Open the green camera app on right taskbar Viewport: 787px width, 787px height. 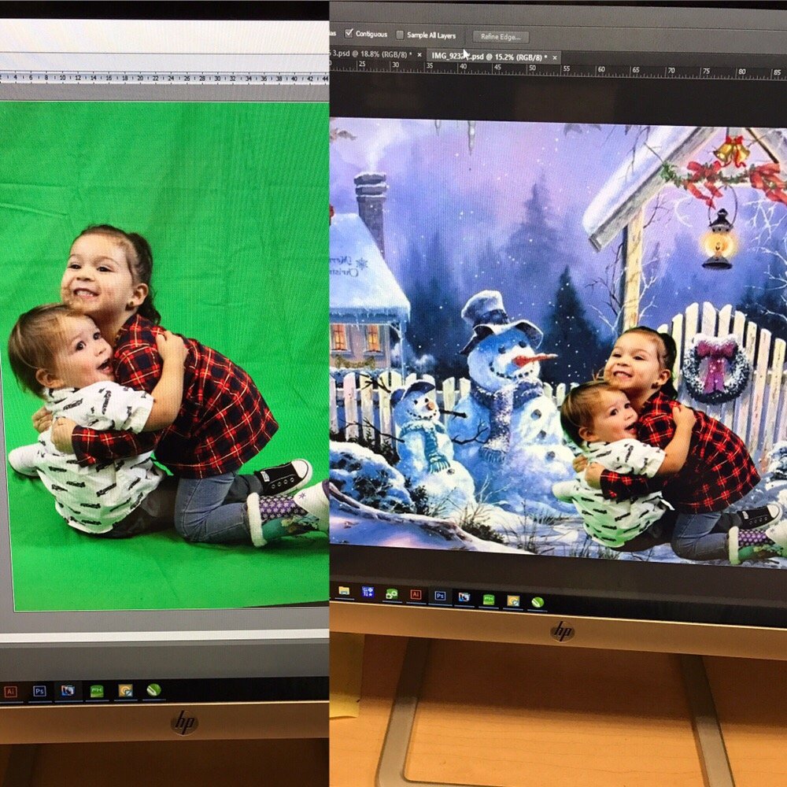pos(391,593)
